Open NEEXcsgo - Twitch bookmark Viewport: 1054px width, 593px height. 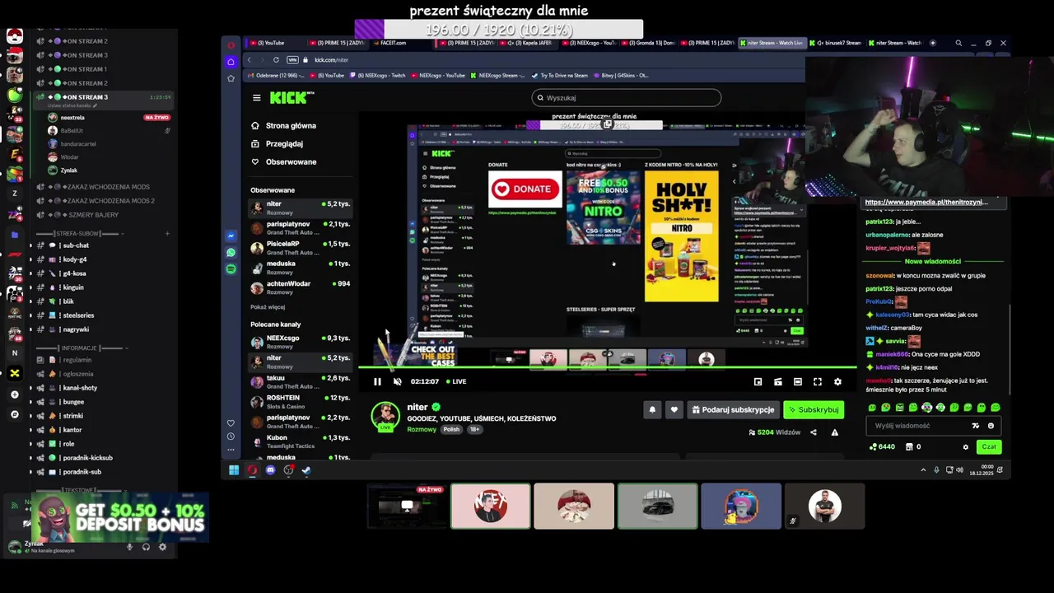[x=379, y=76]
